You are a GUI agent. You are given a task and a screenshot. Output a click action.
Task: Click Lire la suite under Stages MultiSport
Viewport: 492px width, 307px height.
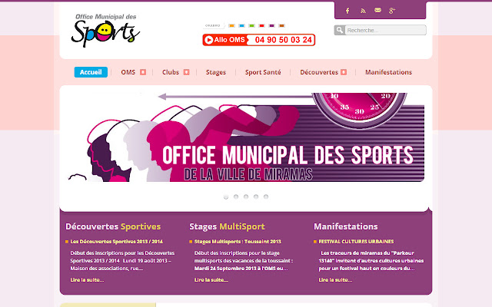point(211,279)
